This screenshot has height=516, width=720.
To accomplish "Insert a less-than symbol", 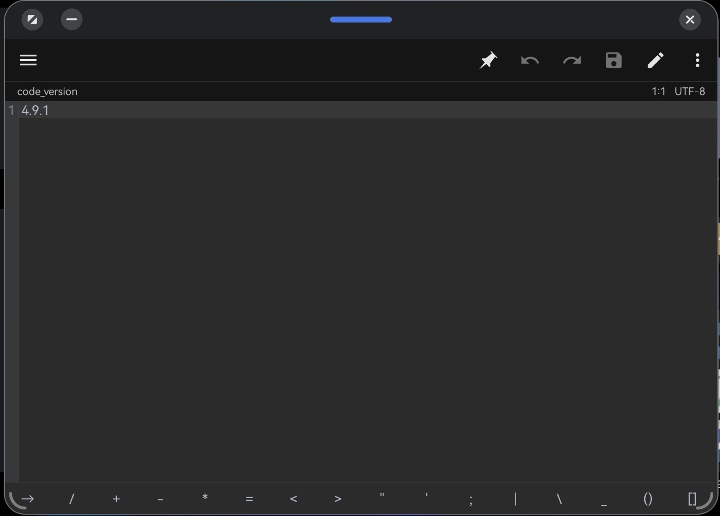I will coord(293,499).
